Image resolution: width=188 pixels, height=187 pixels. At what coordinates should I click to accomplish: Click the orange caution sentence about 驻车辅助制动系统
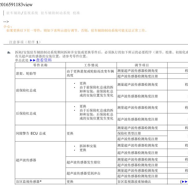tap(77, 31)
